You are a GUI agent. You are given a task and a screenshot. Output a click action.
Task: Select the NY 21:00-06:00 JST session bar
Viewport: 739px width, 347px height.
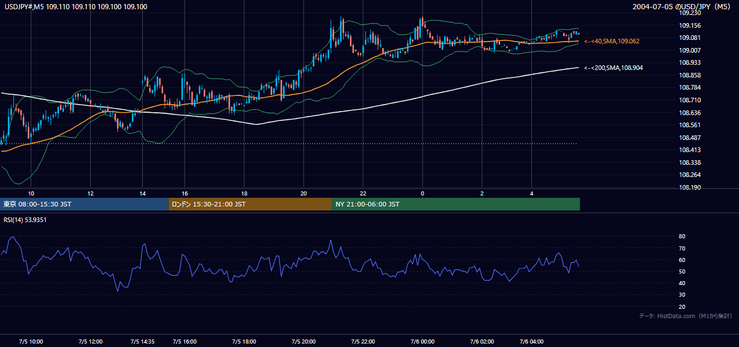pyautogui.click(x=456, y=204)
